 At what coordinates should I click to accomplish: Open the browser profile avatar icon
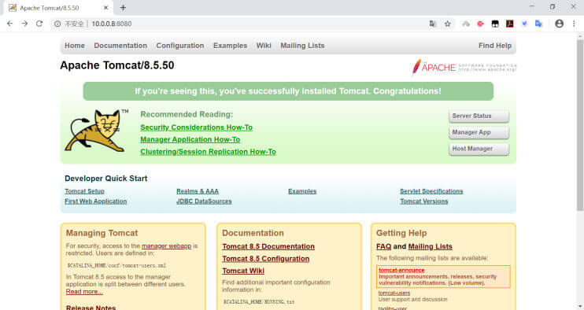(559, 24)
